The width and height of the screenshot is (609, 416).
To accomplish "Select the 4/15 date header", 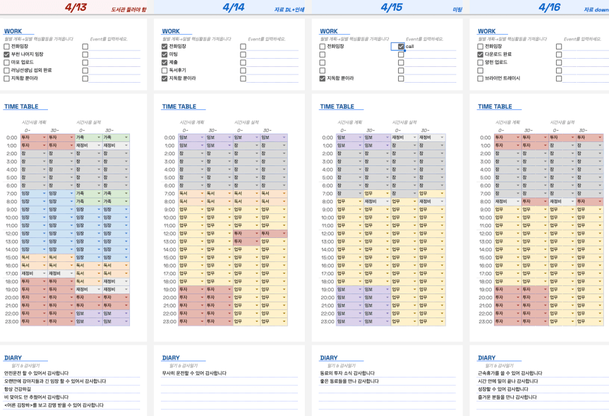I will [391, 8].
